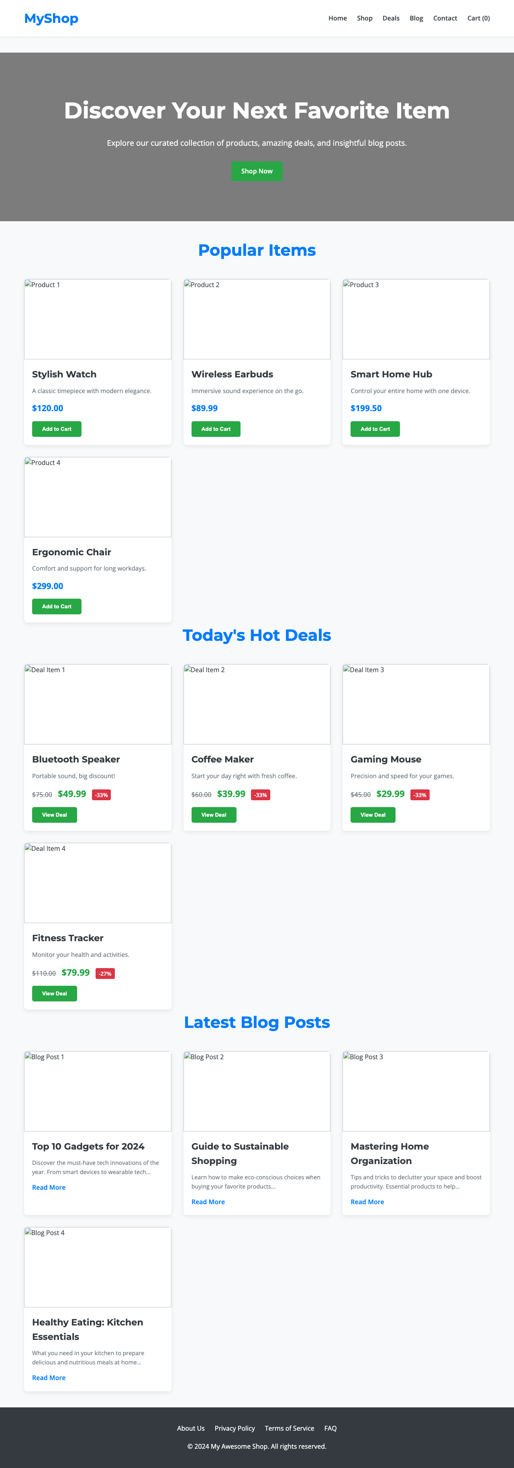
Task: Add the Smart Home Hub to cart
Action: click(375, 428)
